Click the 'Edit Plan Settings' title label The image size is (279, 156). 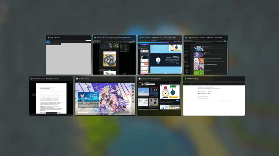tap(193, 79)
